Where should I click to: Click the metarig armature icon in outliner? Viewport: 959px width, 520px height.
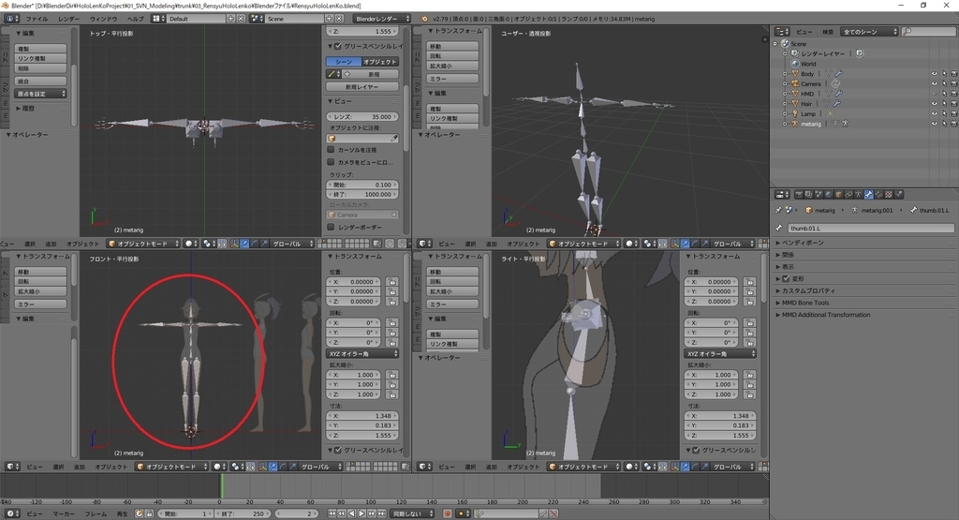tap(795, 124)
